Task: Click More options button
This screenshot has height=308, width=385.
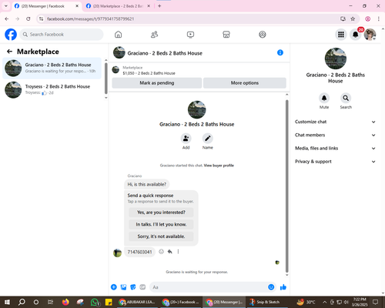Action: (245, 83)
